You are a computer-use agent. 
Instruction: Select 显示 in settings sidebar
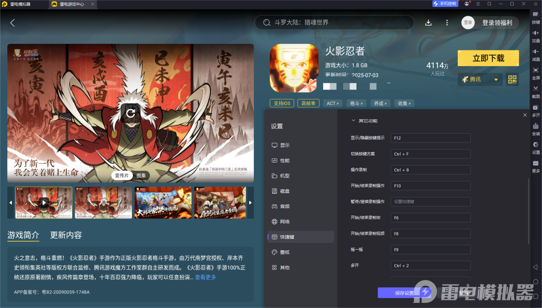300,145
